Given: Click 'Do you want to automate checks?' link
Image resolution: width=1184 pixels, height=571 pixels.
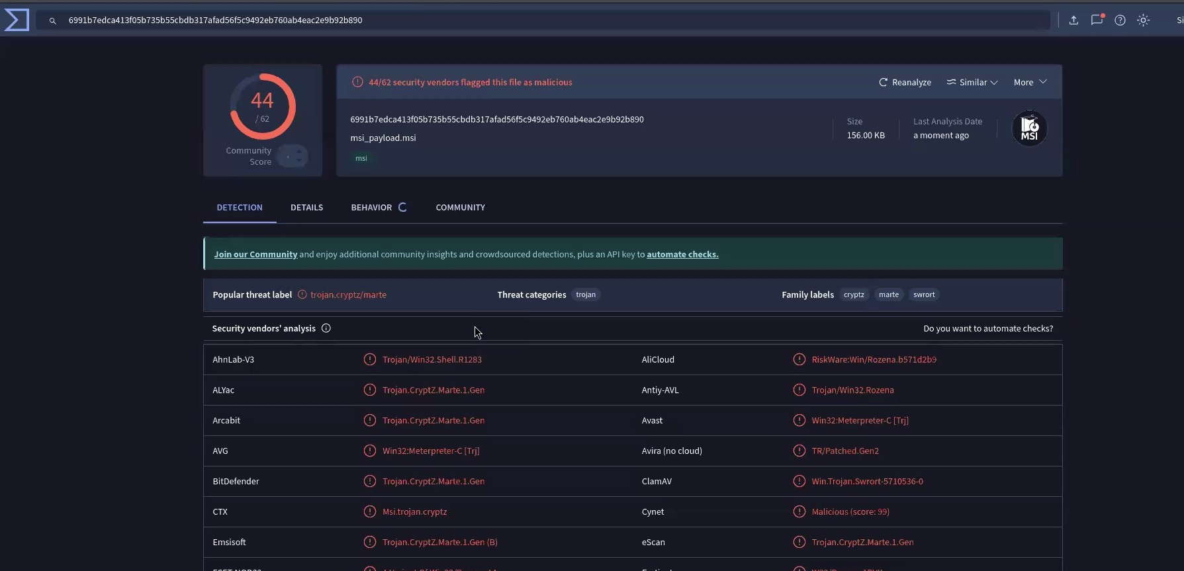Looking at the screenshot, I should [x=988, y=328].
